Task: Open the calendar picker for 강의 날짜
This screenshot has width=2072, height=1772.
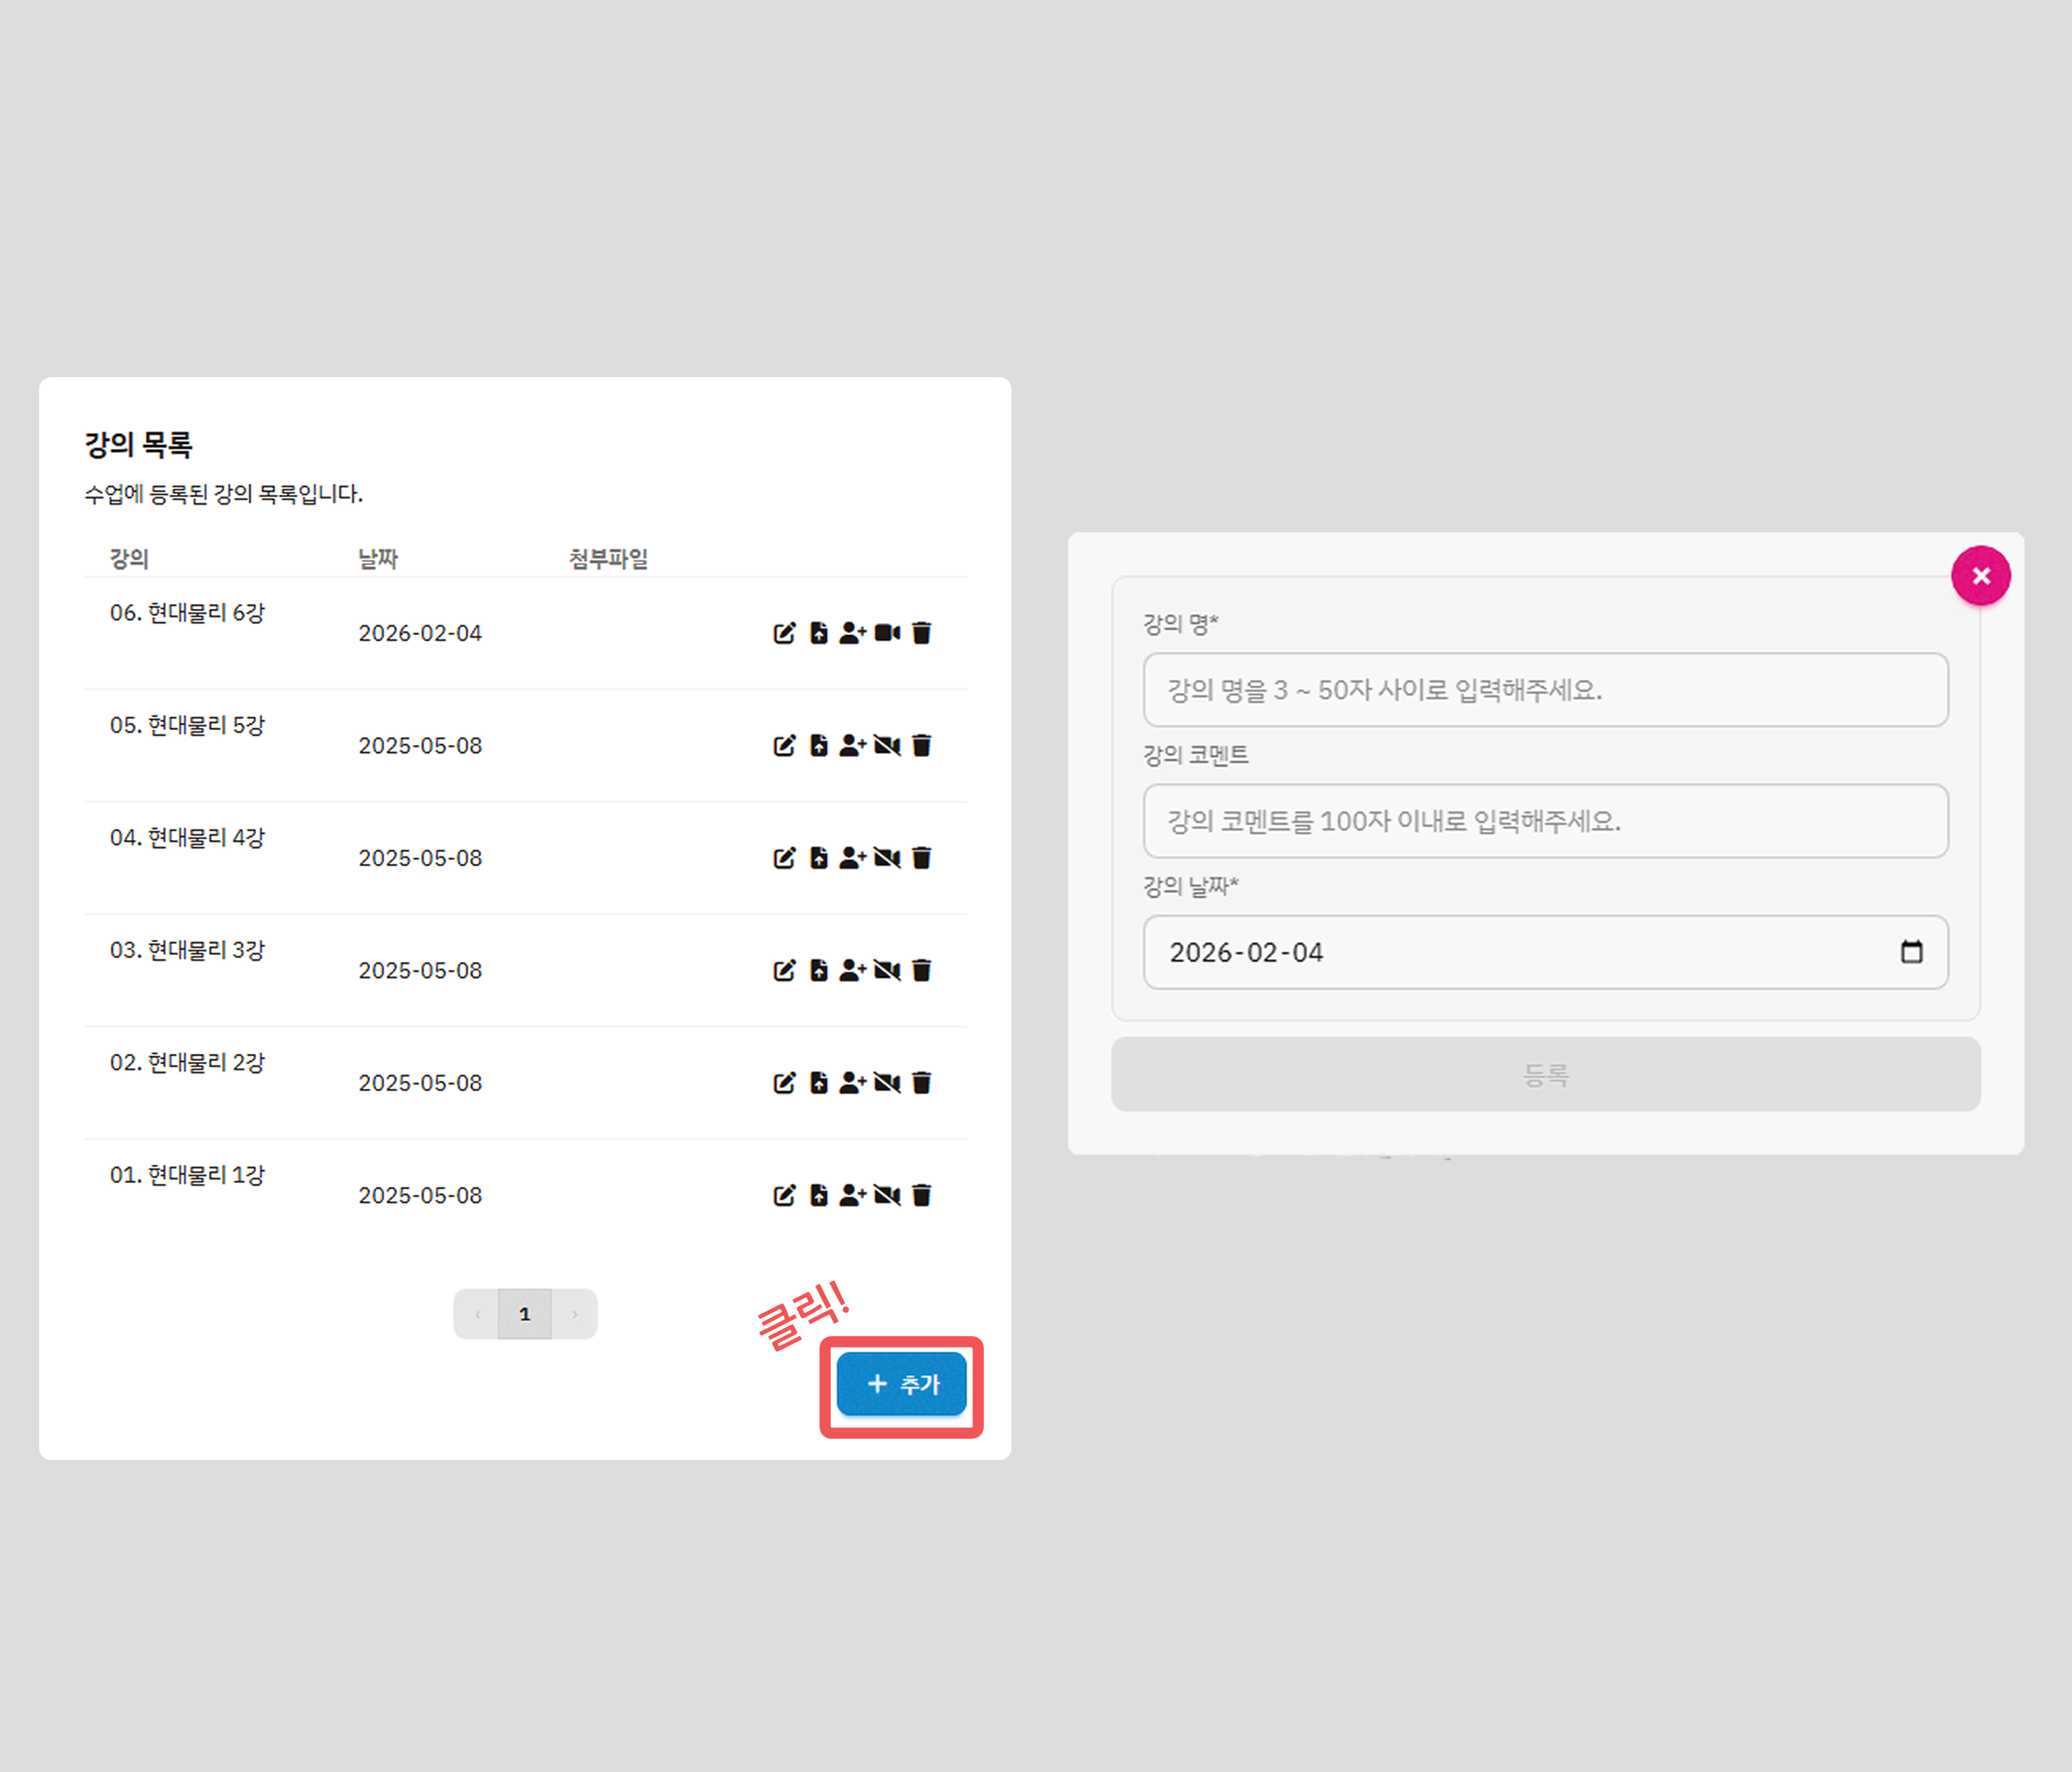Action: (x=1911, y=952)
